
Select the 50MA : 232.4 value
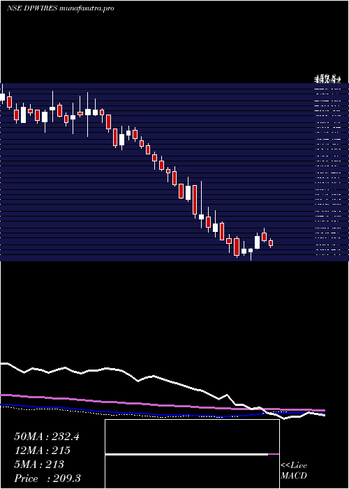click(47, 437)
